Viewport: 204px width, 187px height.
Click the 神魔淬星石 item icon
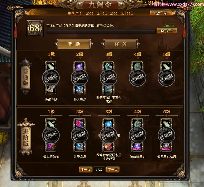(x=137, y=147)
